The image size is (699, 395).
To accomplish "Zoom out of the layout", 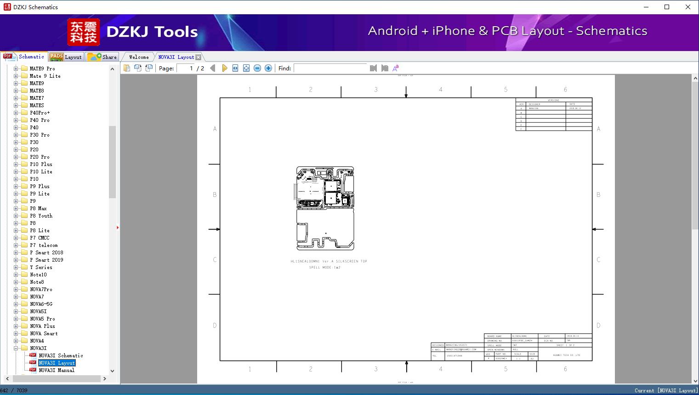I will [x=257, y=68].
